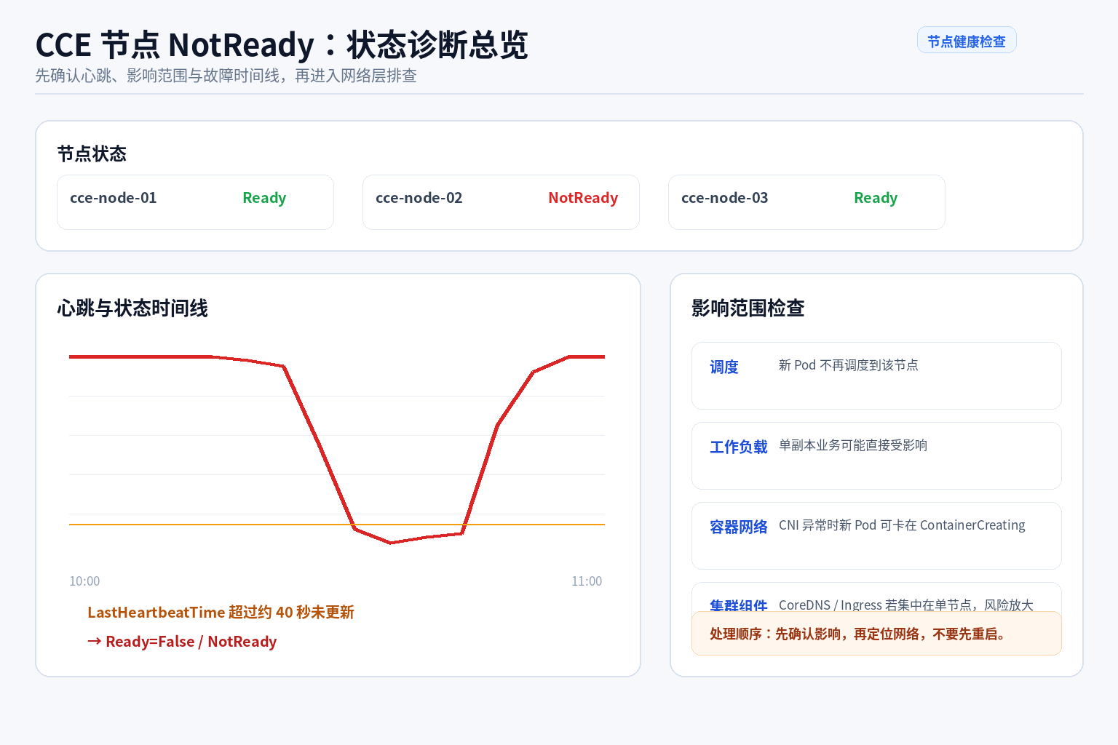
Task: Click the lowest dip of the red heartbeat line
Action: click(x=391, y=542)
